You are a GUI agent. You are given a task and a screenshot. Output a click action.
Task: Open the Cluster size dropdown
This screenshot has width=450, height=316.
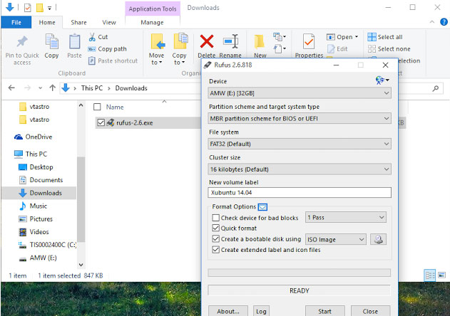(x=300, y=169)
